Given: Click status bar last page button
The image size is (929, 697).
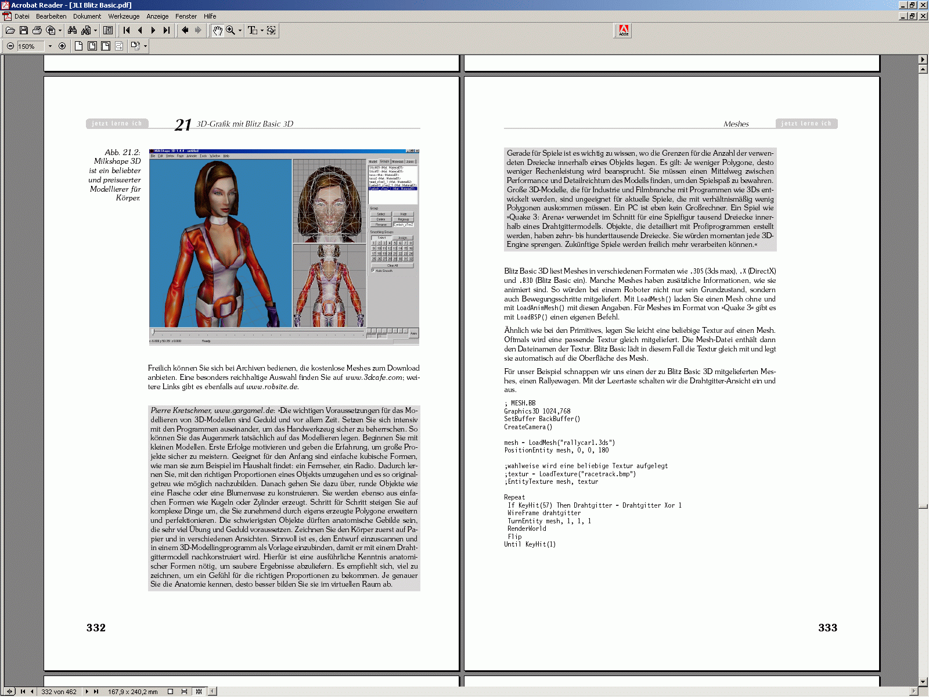Looking at the screenshot, I should tap(96, 692).
